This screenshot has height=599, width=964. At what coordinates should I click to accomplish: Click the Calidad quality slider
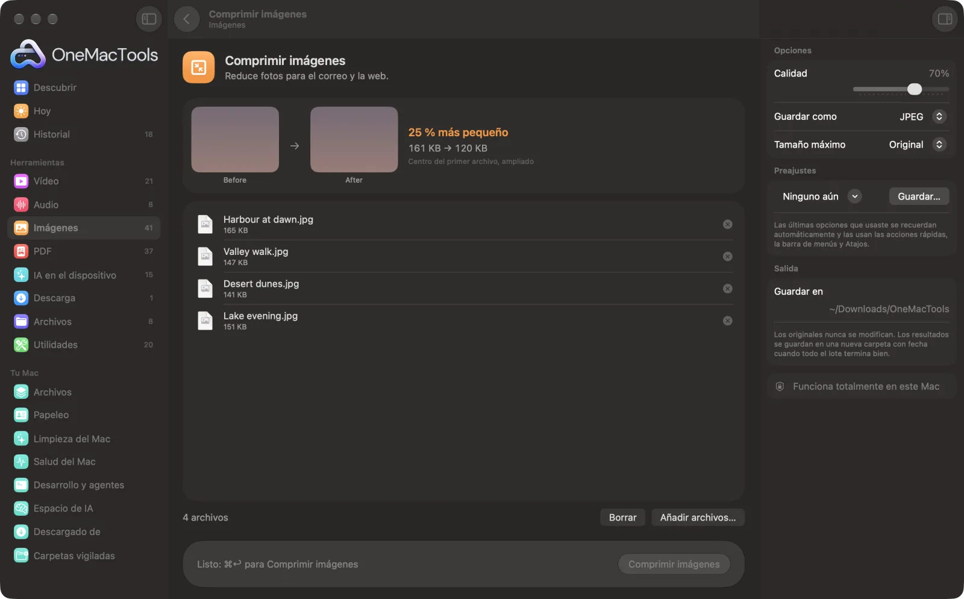[x=901, y=89]
